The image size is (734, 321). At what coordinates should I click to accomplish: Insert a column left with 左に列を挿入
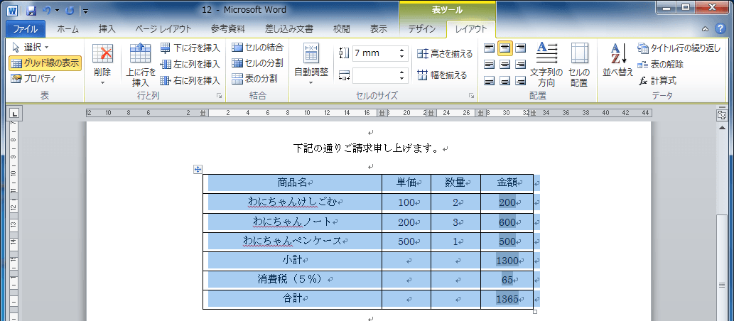190,64
